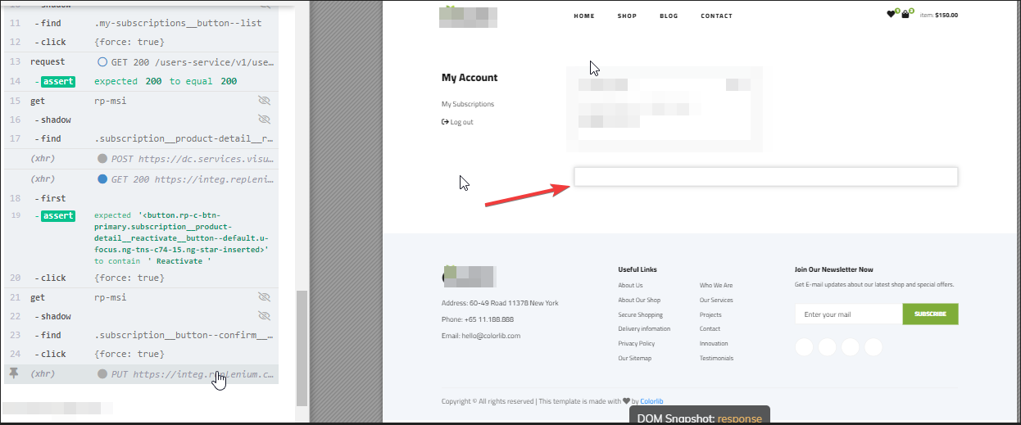
Task: Click the heart icon in the footer copyright line
Action: (627, 401)
